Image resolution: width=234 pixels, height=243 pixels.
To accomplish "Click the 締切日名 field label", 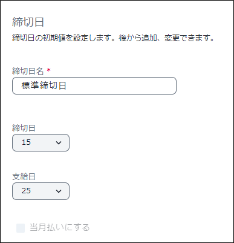I will (28, 71).
